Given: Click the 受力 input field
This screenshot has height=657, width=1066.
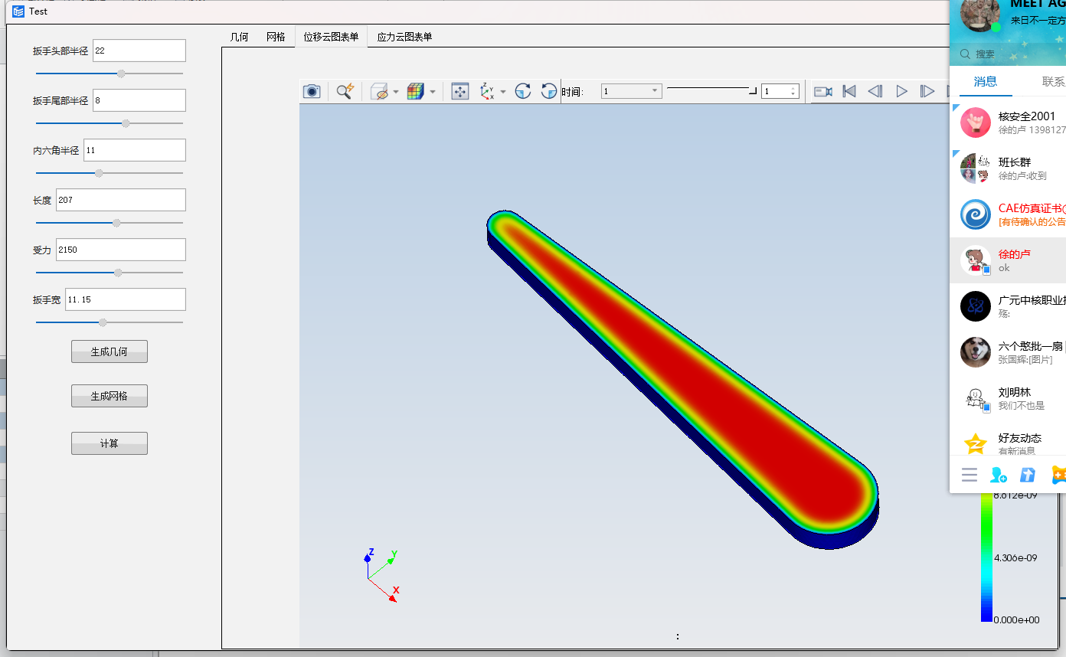Looking at the screenshot, I should click(121, 250).
